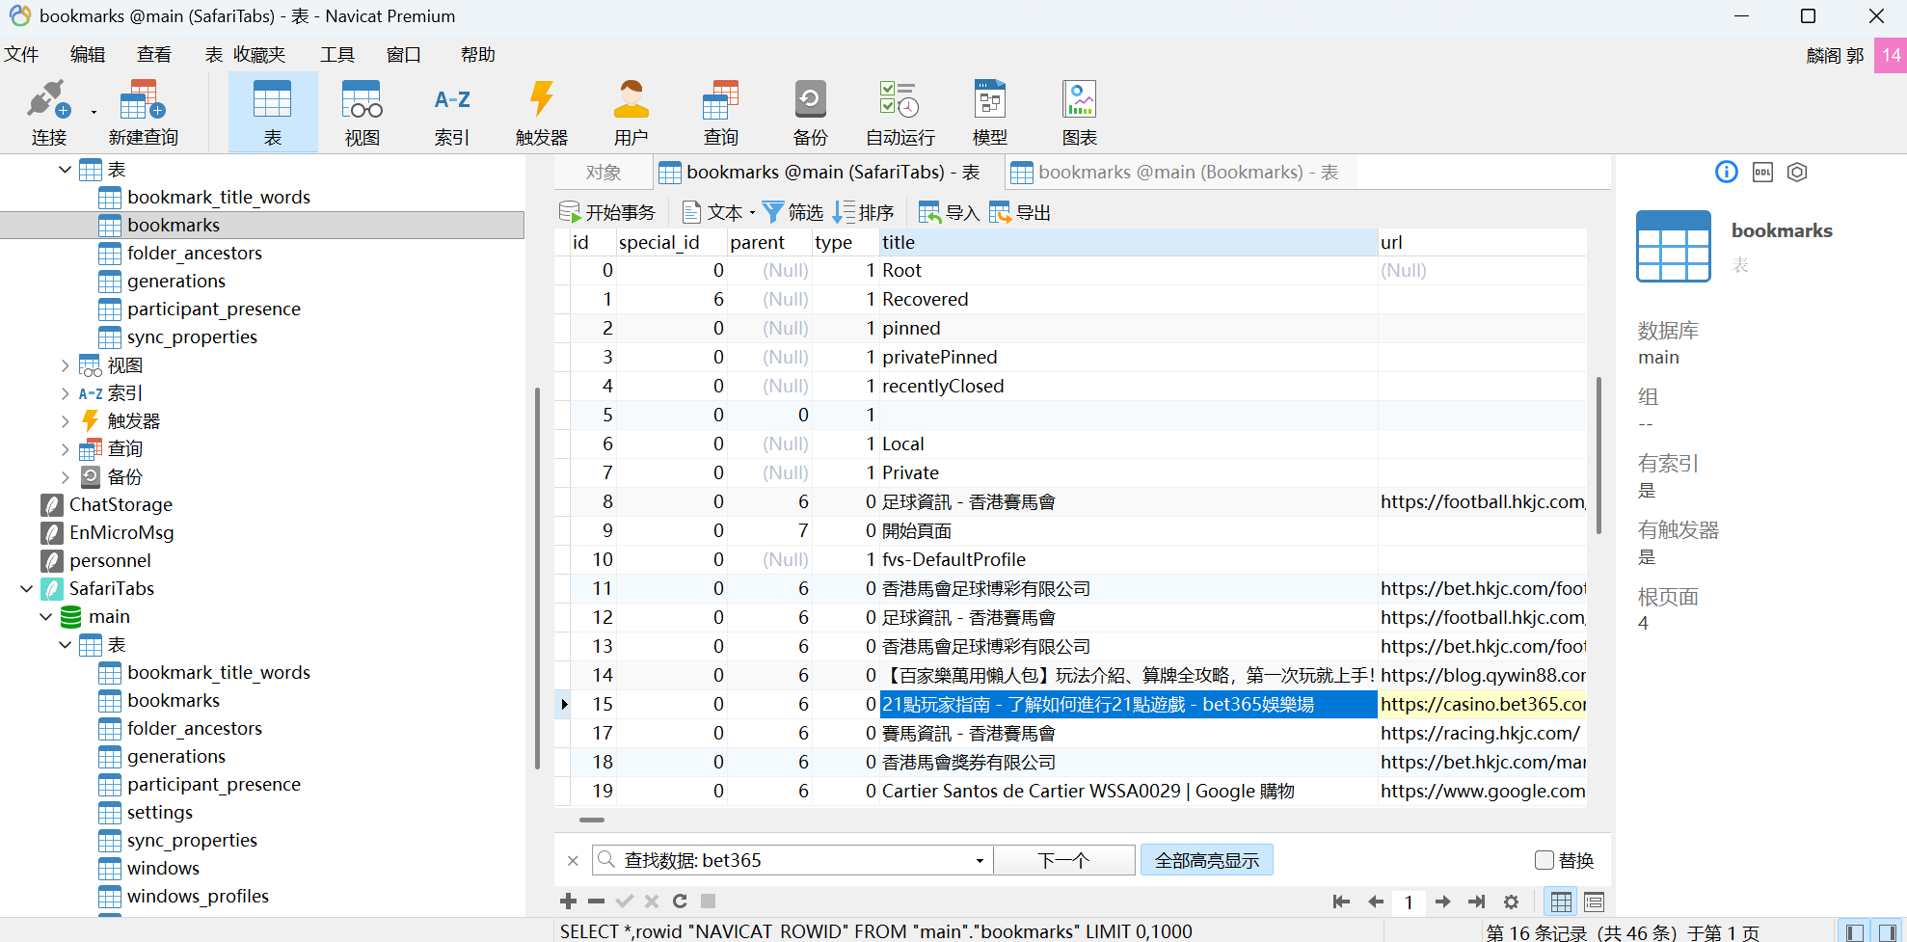The height and width of the screenshot is (942, 1907).
Task: Click the data grid vertical scrollbar
Action: [x=1598, y=453]
